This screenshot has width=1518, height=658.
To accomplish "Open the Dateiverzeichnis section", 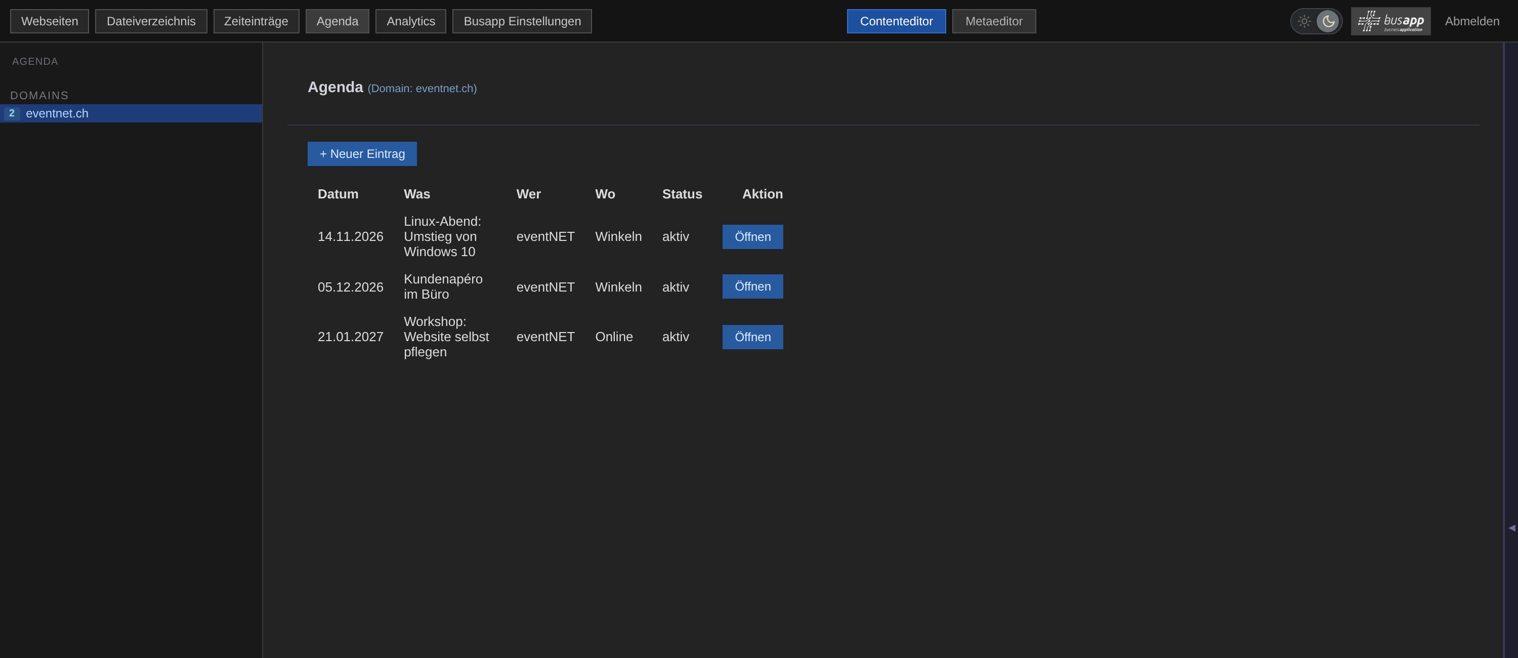I will tap(151, 21).
